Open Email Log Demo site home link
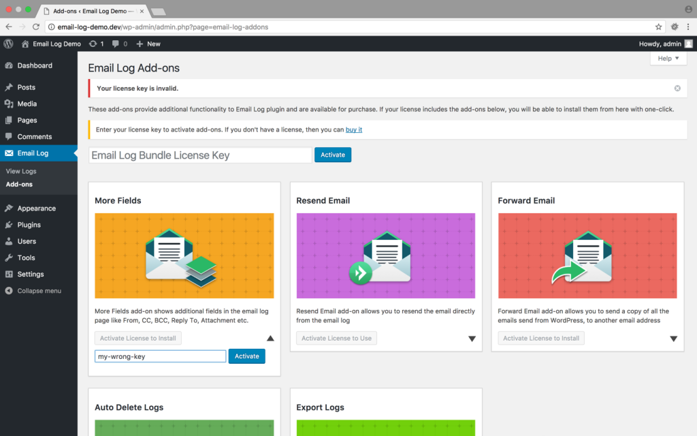 [51, 44]
